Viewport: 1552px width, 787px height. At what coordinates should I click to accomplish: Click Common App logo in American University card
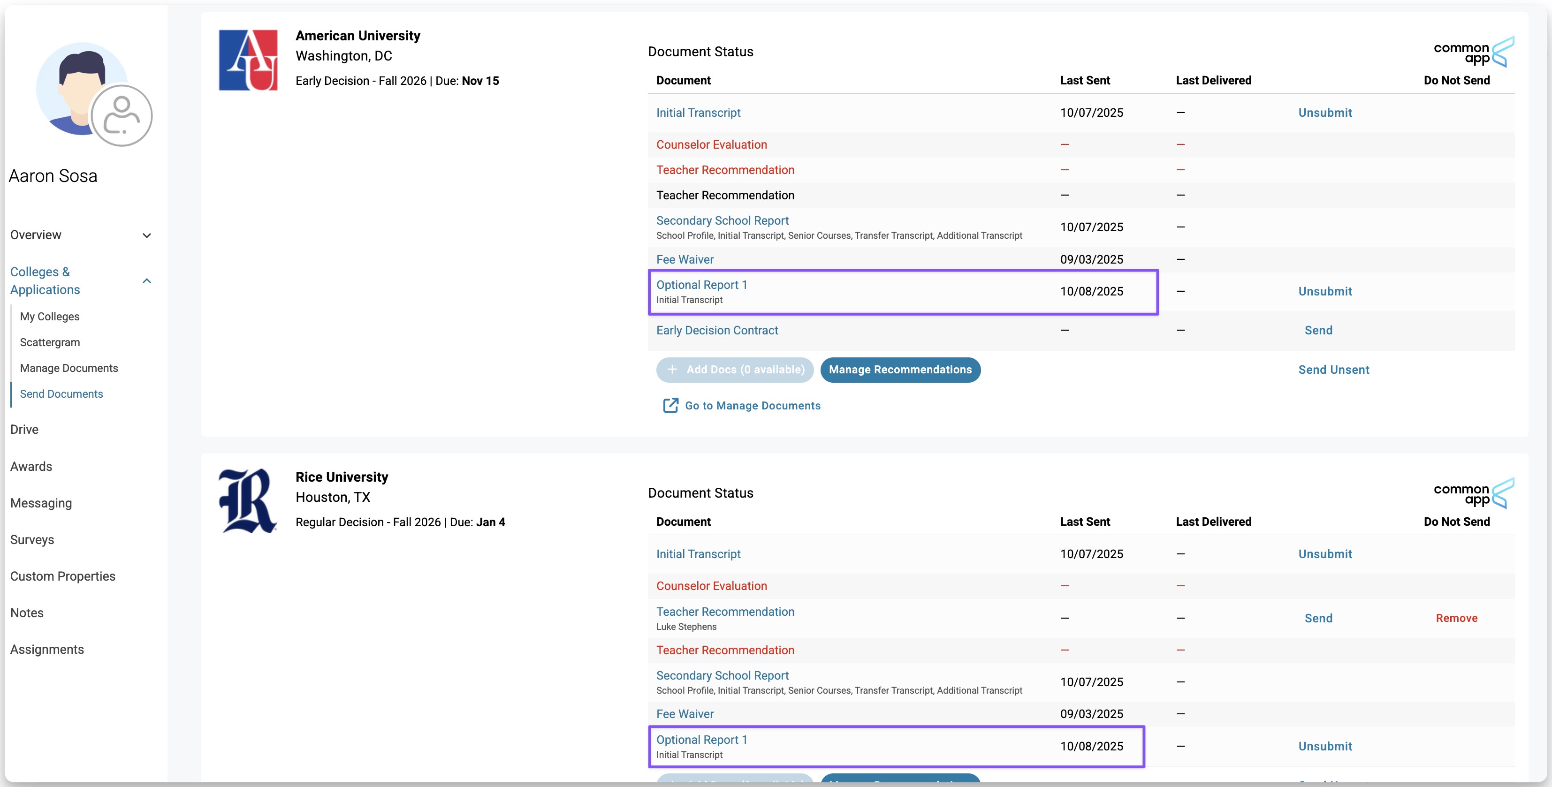1473,53
